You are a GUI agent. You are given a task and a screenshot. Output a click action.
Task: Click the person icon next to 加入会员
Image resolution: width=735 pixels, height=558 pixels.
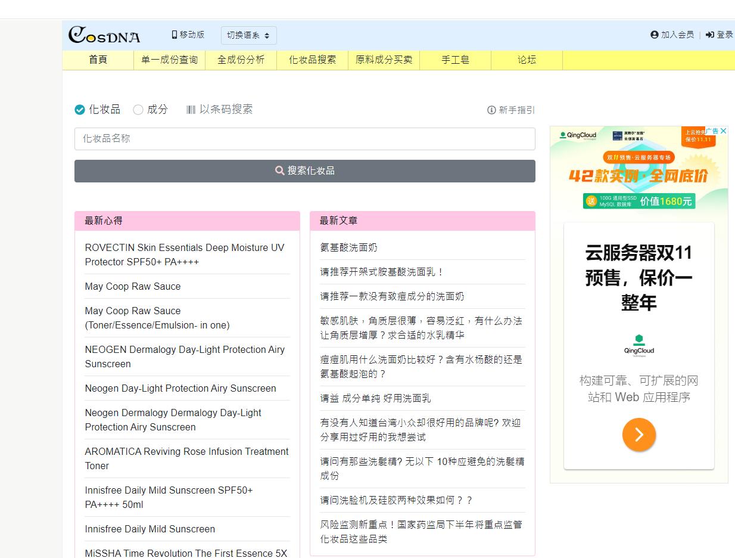click(x=654, y=35)
